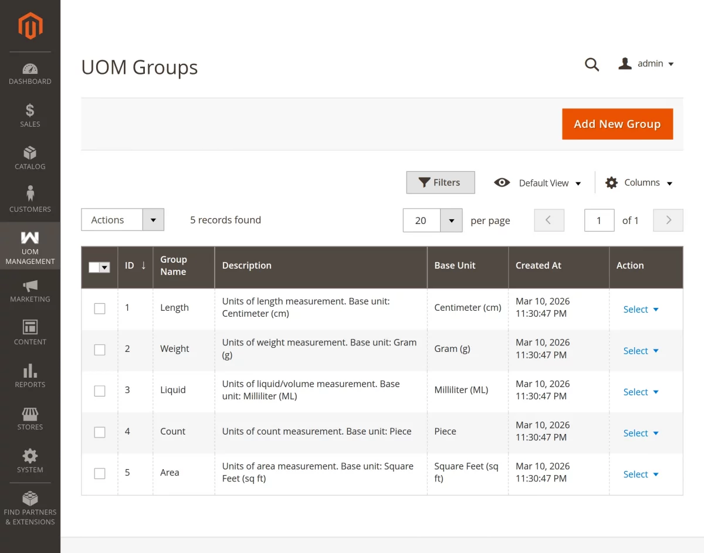Image resolution: width=704 pixels, height=553 pixels.
Task: Navigate to Reports in the sidebar
Action: pyautogui.click(x=30, y=372)
